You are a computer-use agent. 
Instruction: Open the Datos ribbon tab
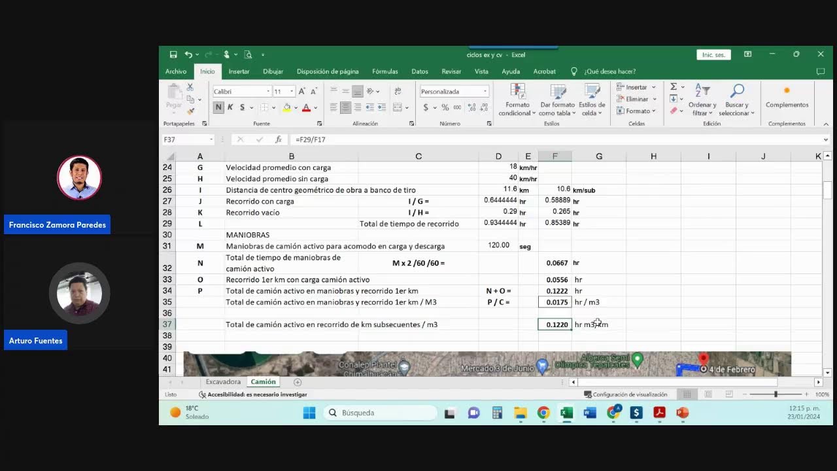[x=420, y=71]
